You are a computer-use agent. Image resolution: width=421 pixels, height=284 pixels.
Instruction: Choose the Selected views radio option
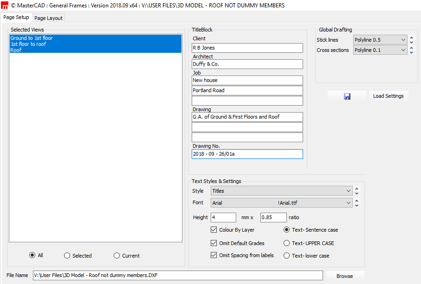67,256
